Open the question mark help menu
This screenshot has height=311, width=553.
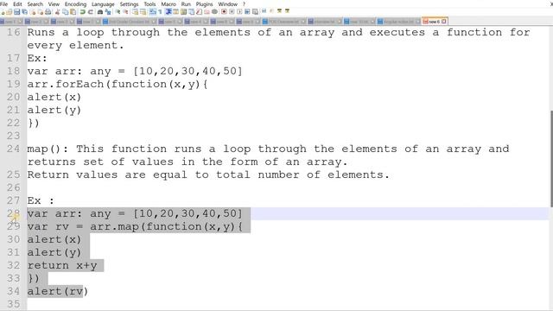(244, 3)
